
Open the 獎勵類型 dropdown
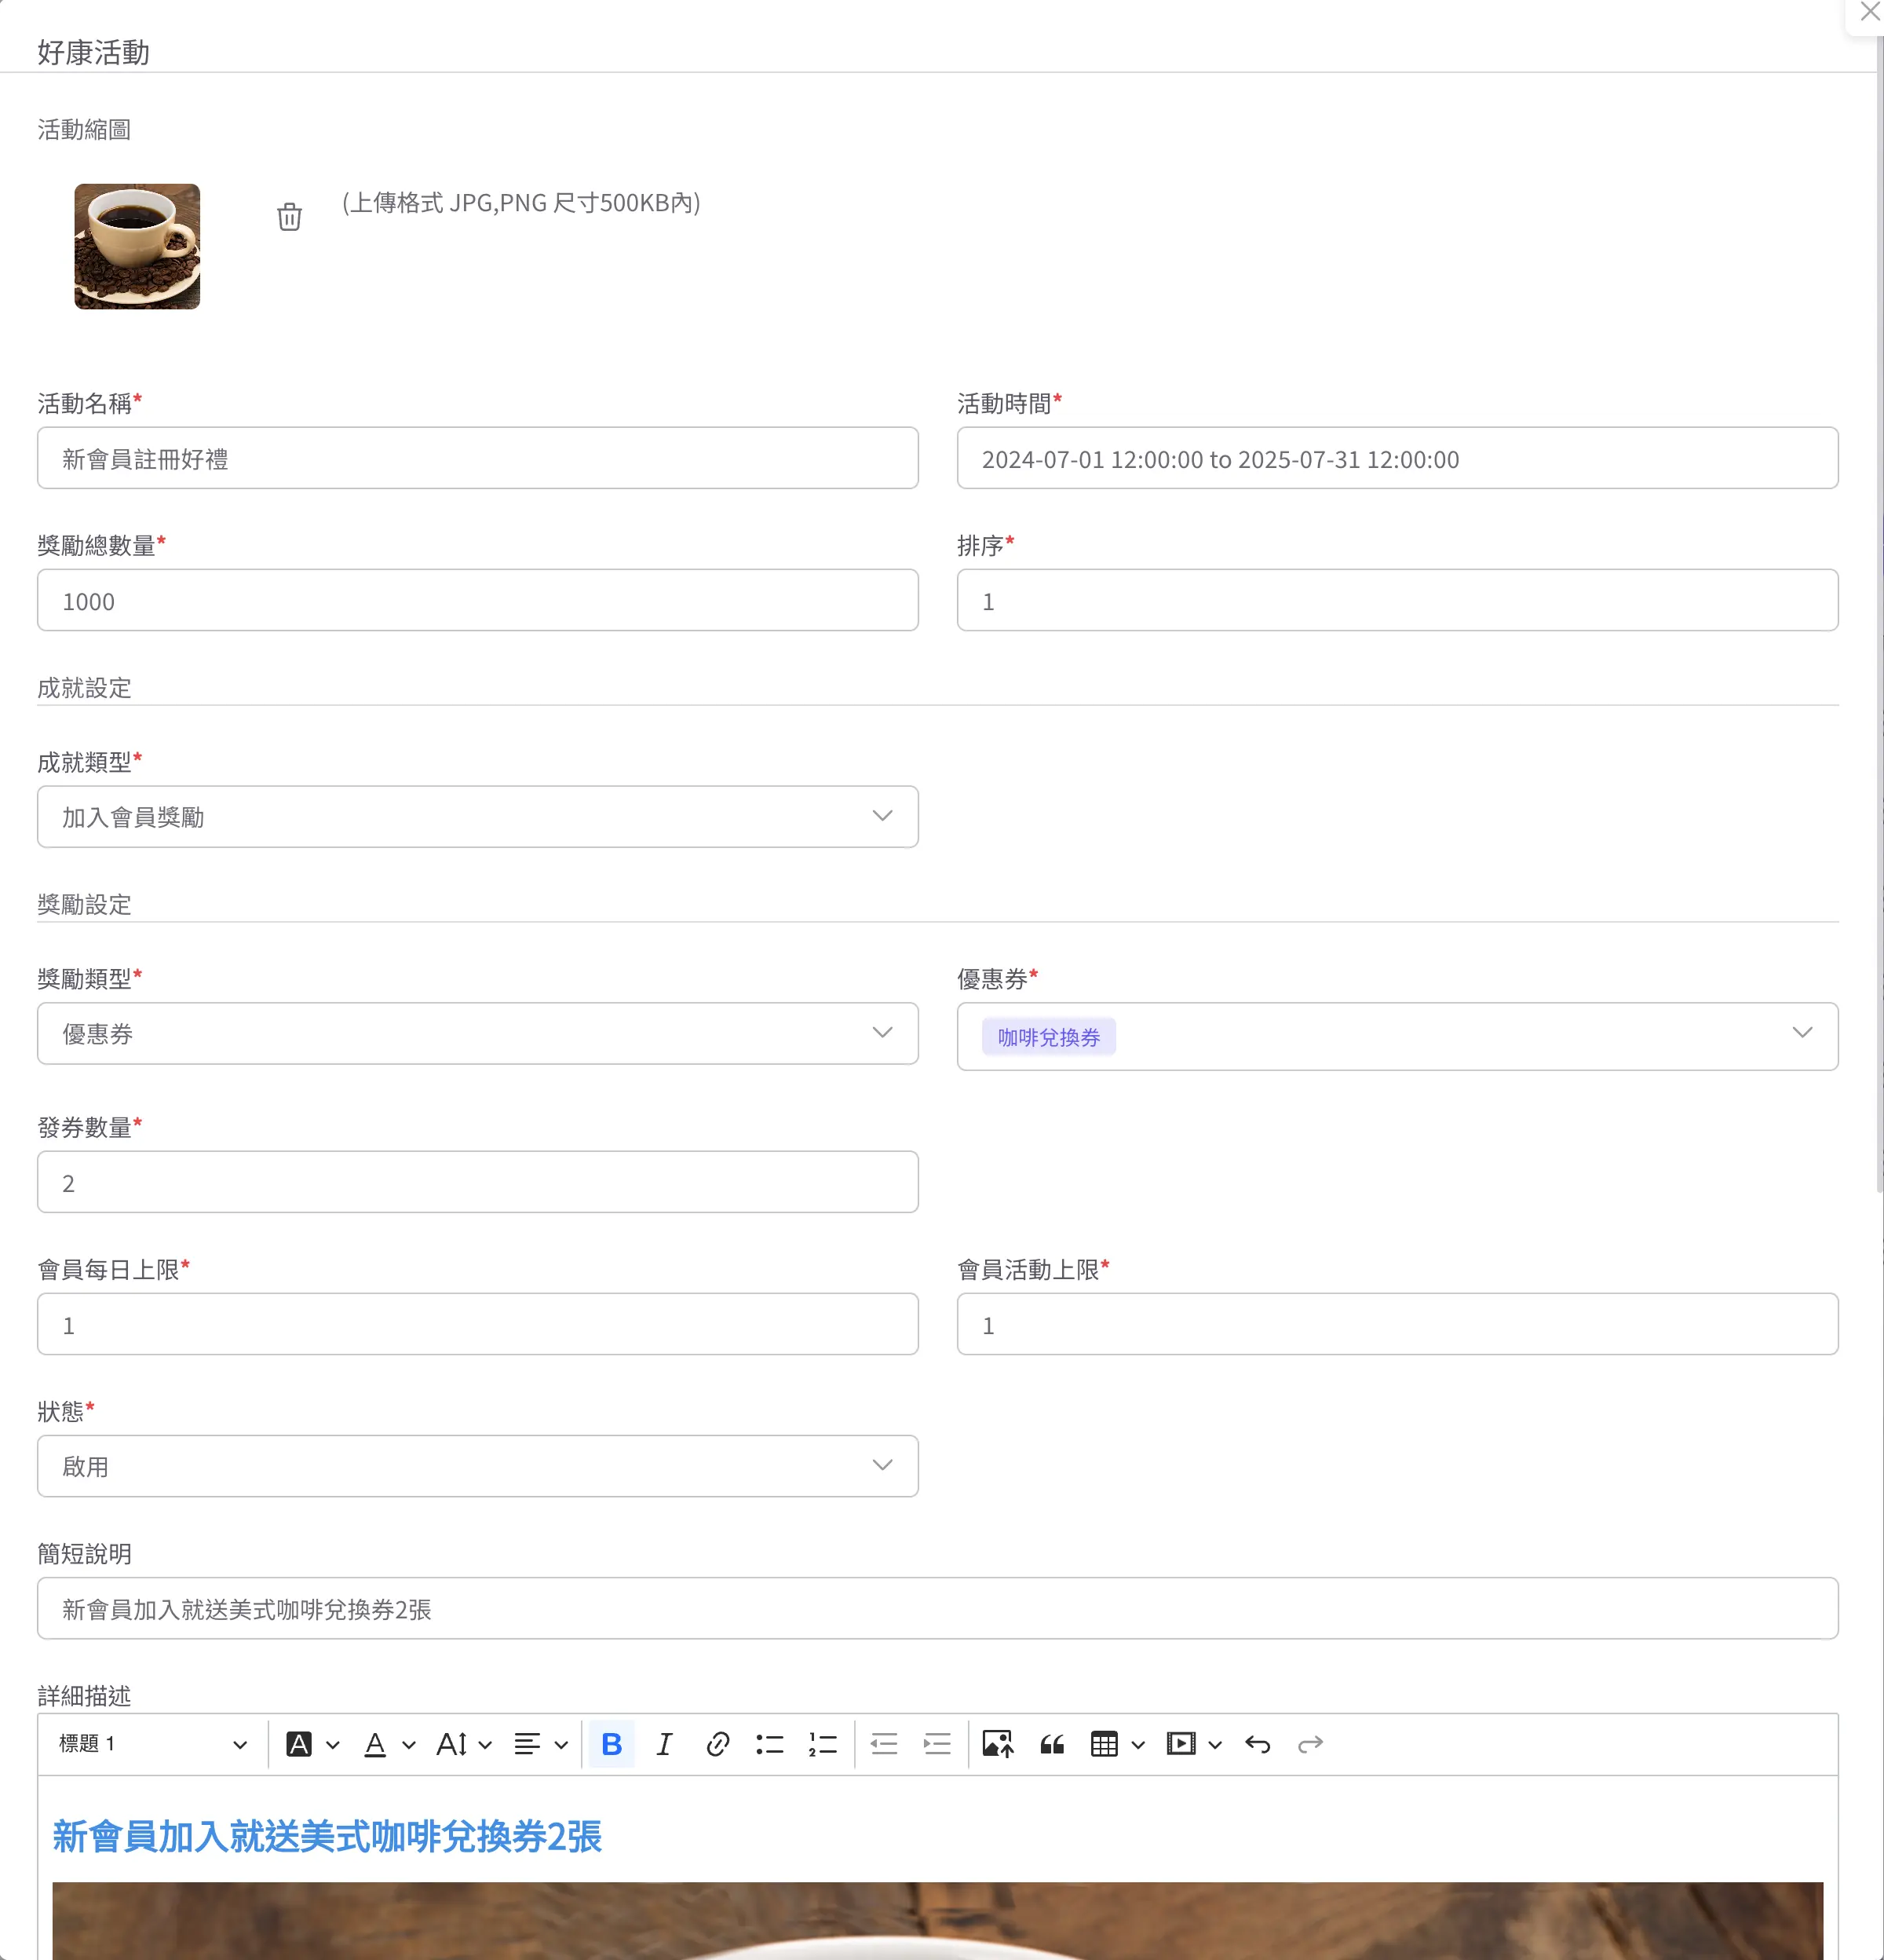[x=476, y=1033]
